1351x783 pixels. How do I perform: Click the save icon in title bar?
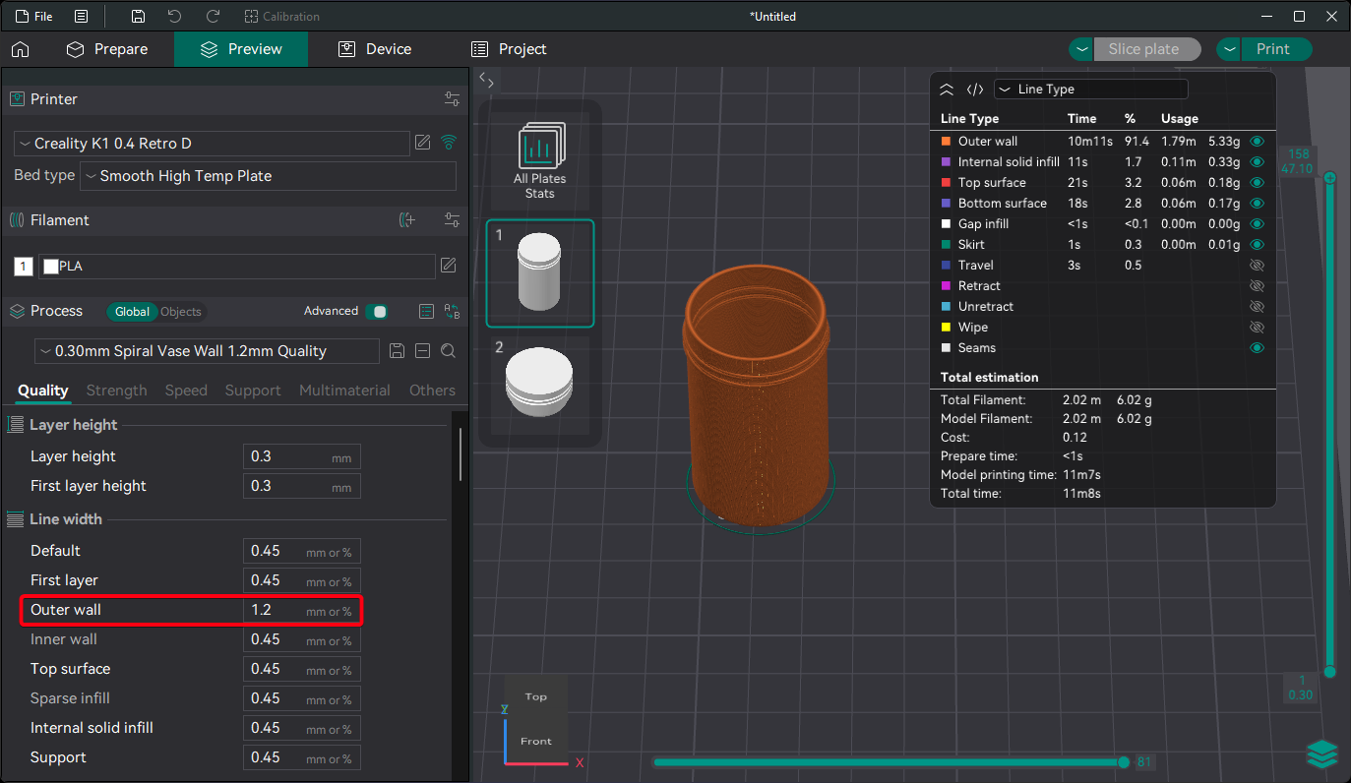[x=138, y=17]
